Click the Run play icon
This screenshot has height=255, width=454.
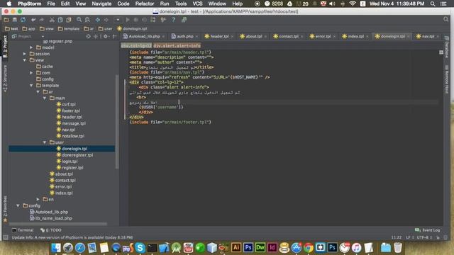coord(128,20)
